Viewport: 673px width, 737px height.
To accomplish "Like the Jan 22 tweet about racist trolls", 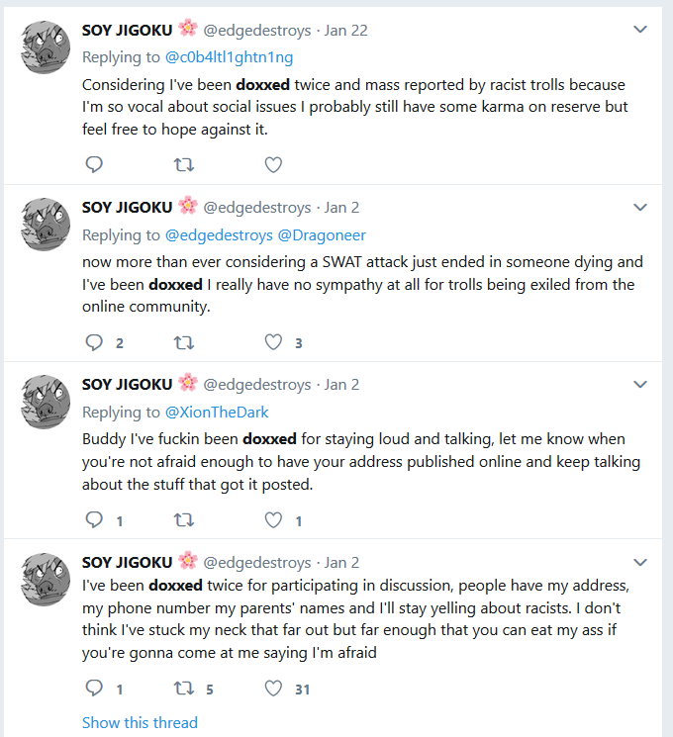I will [273, 164].
